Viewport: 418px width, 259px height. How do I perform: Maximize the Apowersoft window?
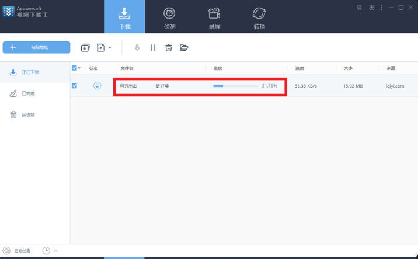point(401,8)
